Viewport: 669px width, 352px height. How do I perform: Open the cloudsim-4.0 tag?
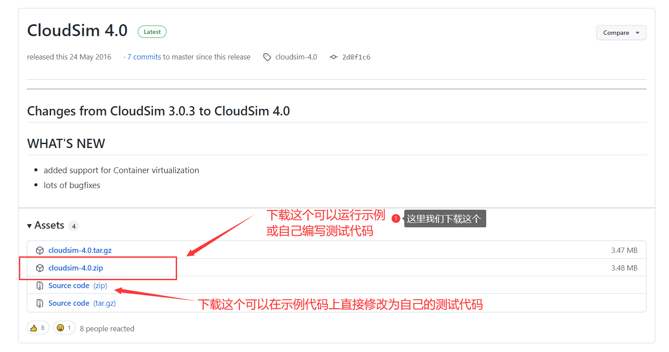[x=296, y=56]
